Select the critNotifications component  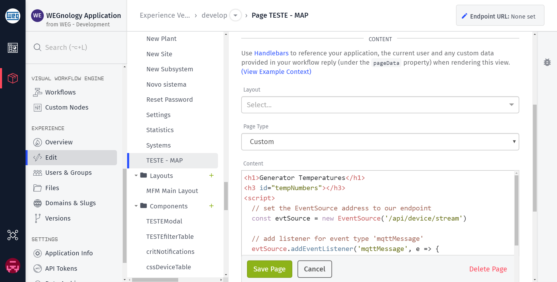(170, 252)
